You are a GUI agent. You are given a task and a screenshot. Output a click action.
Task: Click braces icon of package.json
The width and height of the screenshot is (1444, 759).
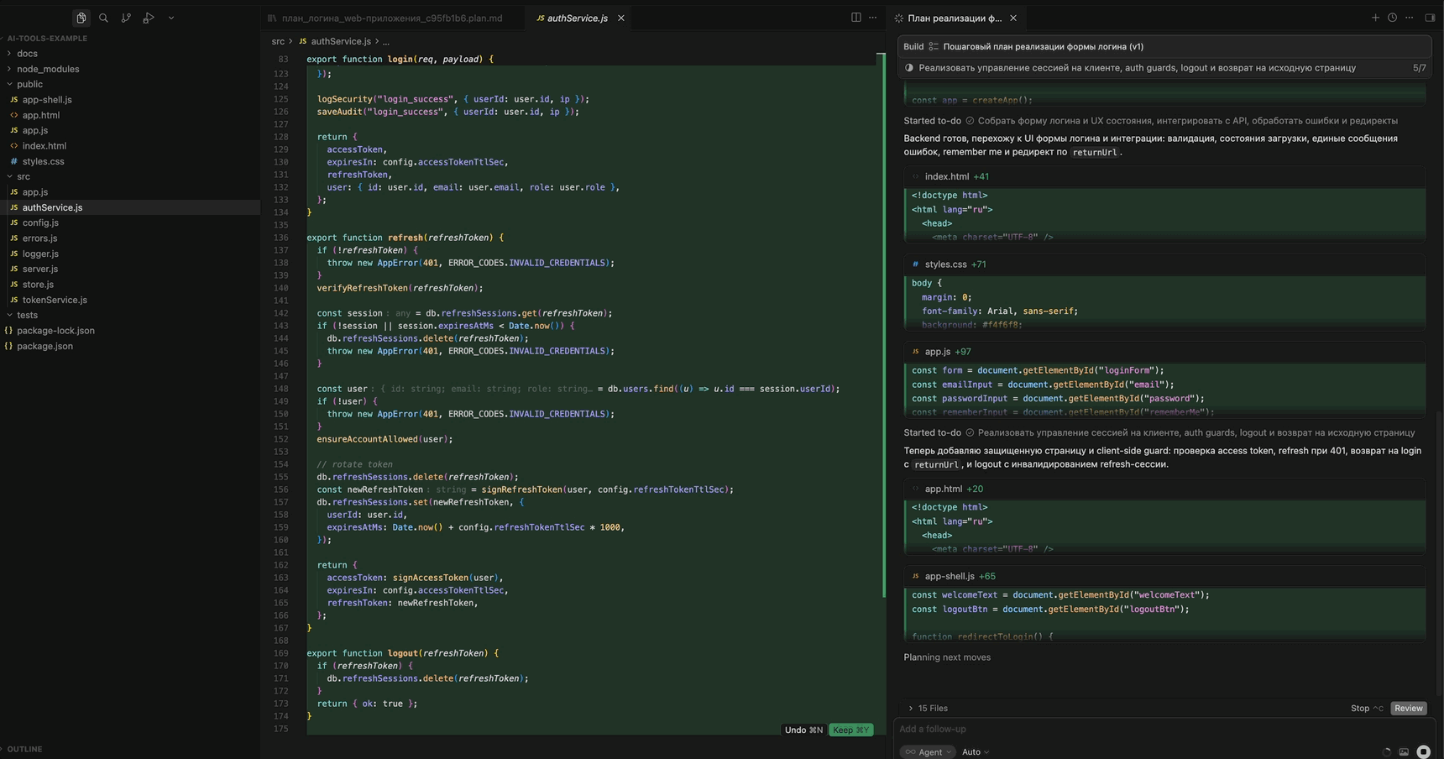pyautogui.click(x=8, y=346)
